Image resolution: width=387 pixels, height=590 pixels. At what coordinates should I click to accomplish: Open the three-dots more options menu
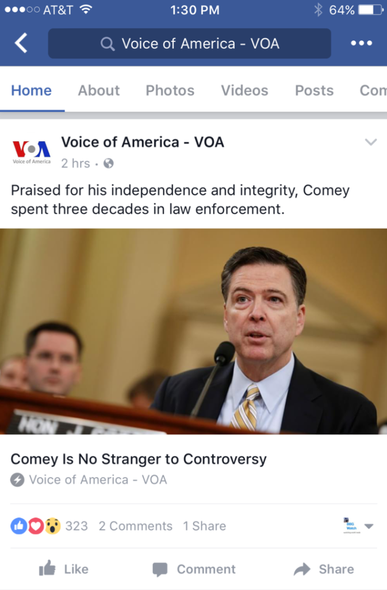(x=361, y=43)
